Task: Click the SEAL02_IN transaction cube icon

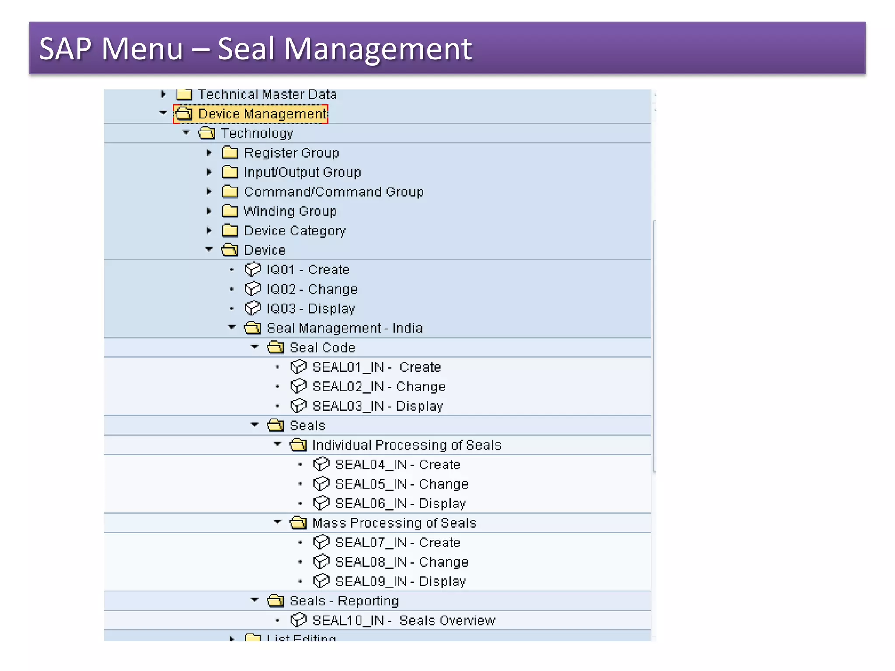Action: pyautogui.click(x=298, y=386)
